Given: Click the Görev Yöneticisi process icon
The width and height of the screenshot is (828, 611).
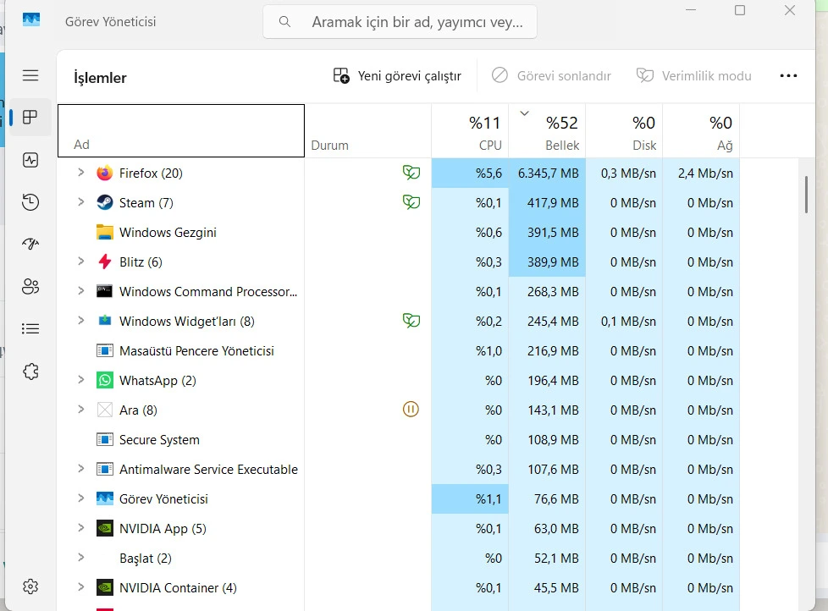Looking at the screenshot, I should pyautogui.click(x=104, y=498).
